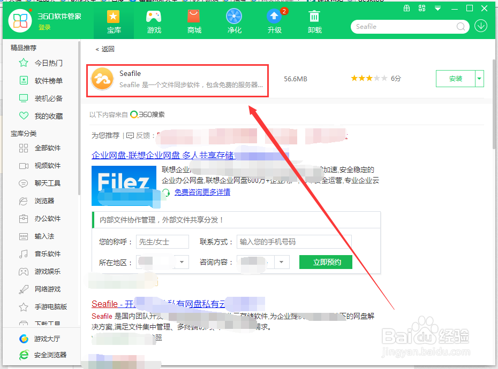Install Seafile with 安装 button
The width and height of the screenshot is (498, 369).
click(456, 79)
